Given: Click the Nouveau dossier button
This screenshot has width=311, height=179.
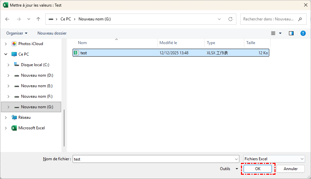Looking at the screenshot, I should click(52, 33).
